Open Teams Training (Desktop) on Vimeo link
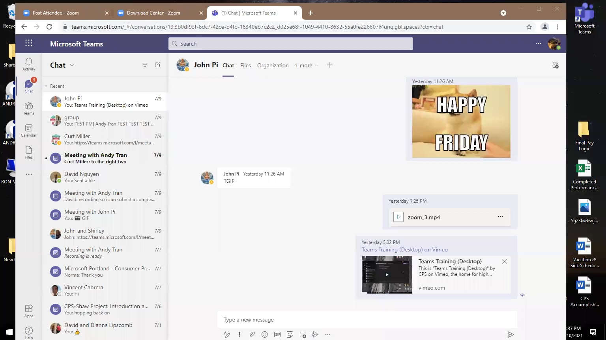606x340 pixels. point(404,249)
